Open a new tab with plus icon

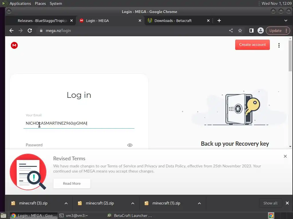(219, 21)
